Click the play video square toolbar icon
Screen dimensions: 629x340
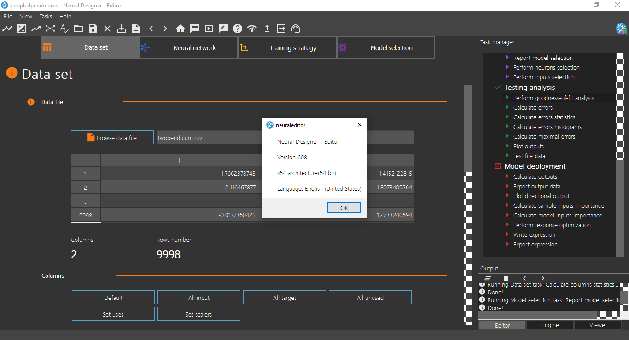pyautogui.click(x=209, y=29)
